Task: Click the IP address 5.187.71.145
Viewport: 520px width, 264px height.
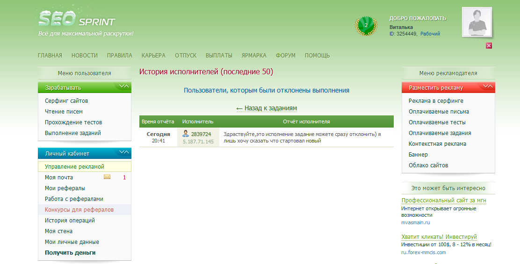Action: (x=198, y=142)
